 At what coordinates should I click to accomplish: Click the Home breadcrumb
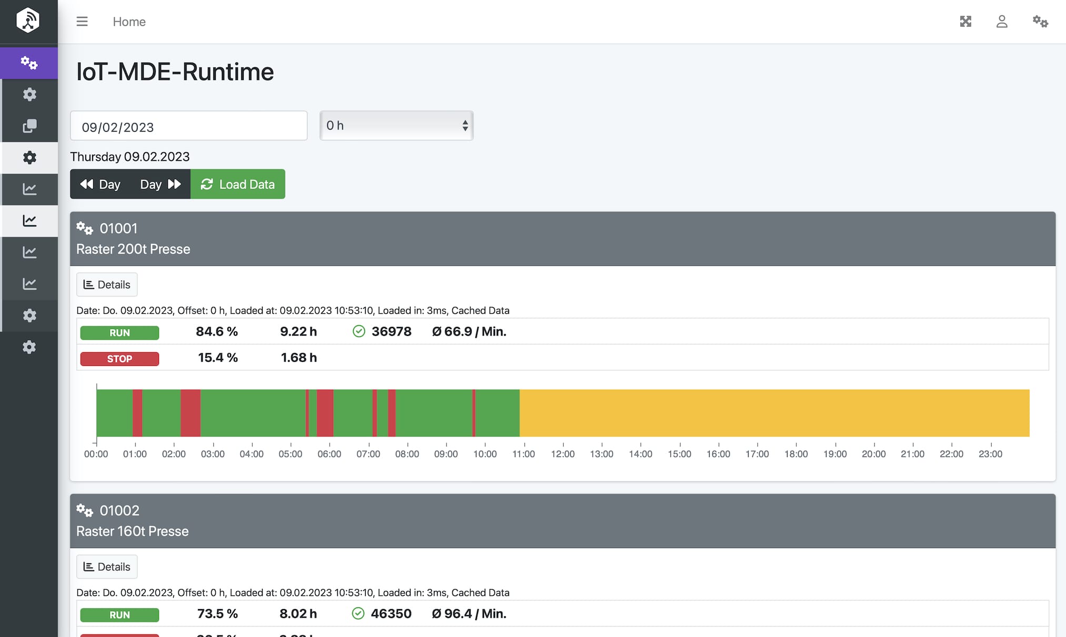click(x=129, y=22)
